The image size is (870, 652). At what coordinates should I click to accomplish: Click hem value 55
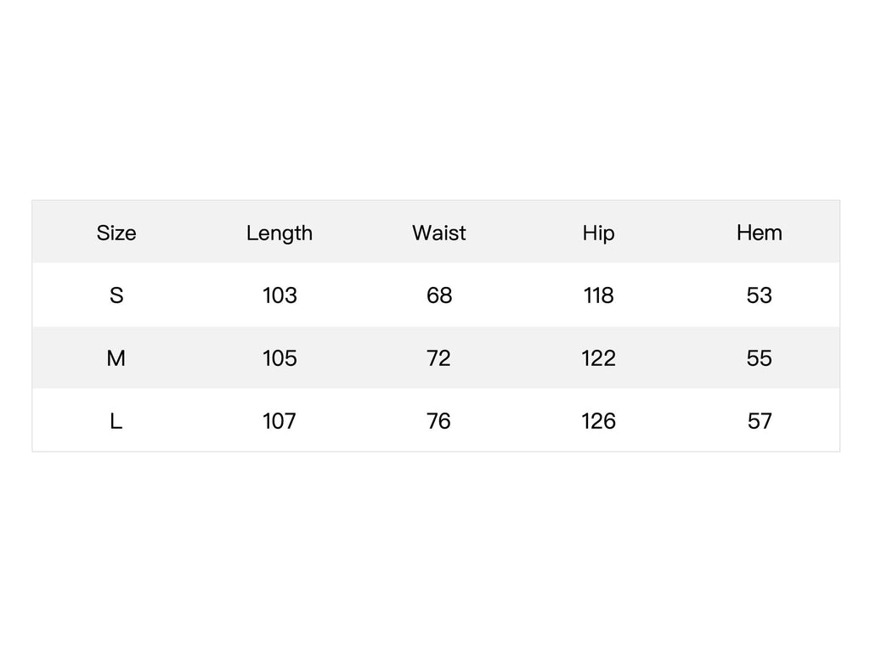760,358
